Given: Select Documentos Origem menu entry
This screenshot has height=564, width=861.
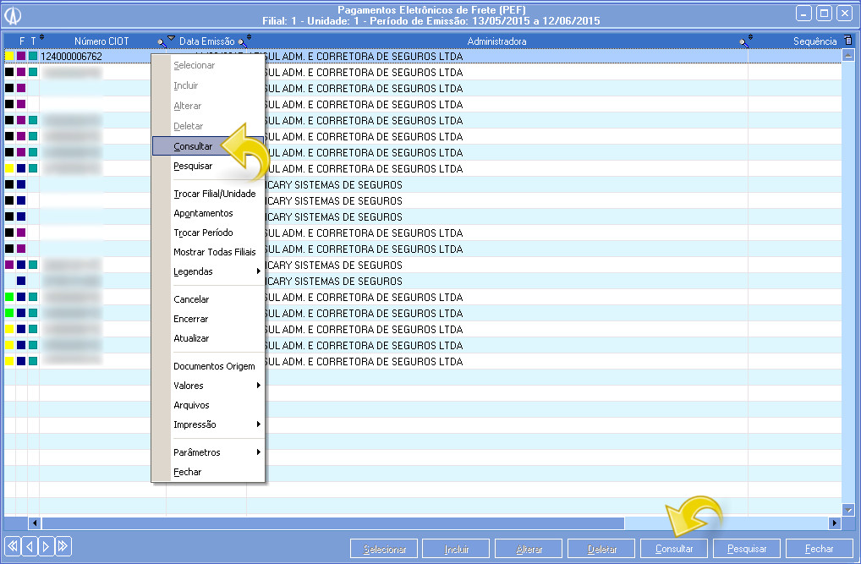Looking at the screenshot, I should pyautogui.click(x=214, y=366).
